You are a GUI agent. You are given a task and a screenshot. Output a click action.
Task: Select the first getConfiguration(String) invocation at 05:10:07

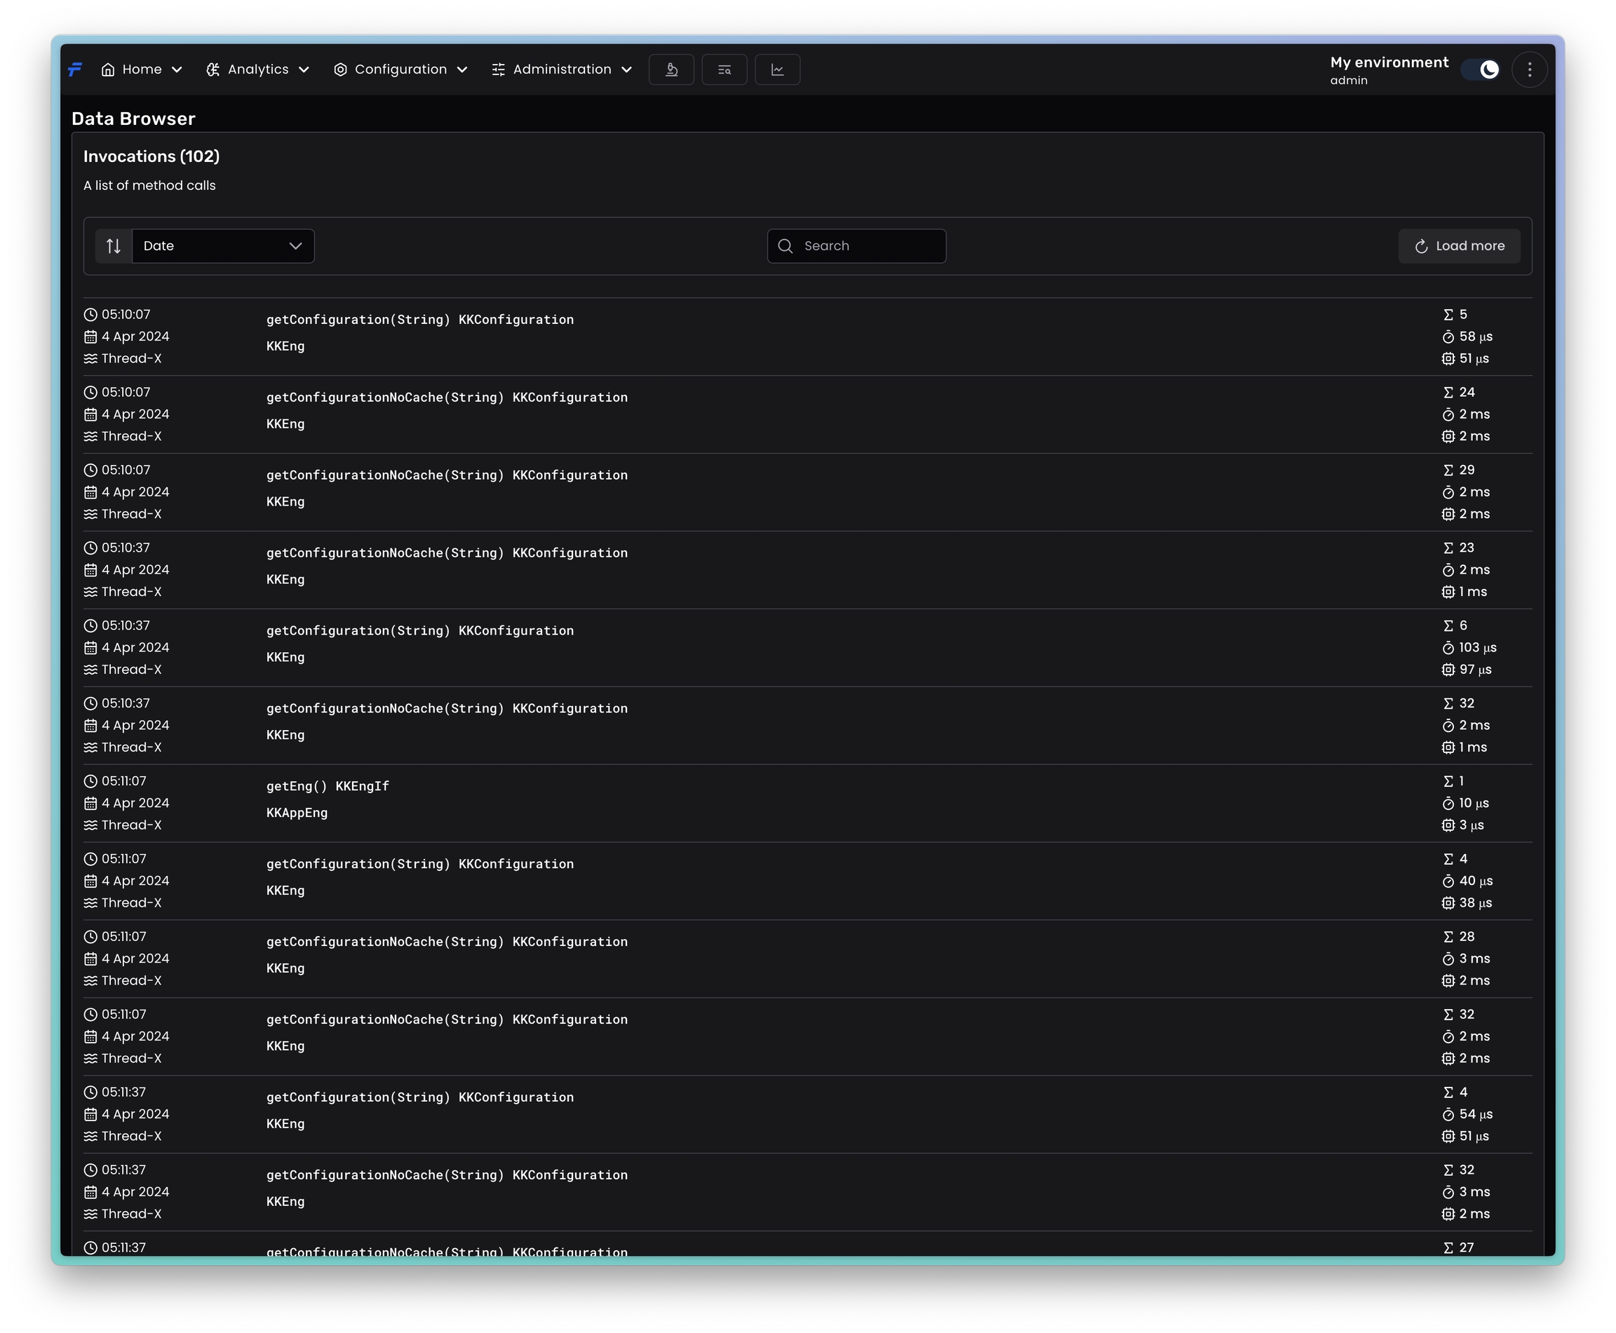coord(419,320)
